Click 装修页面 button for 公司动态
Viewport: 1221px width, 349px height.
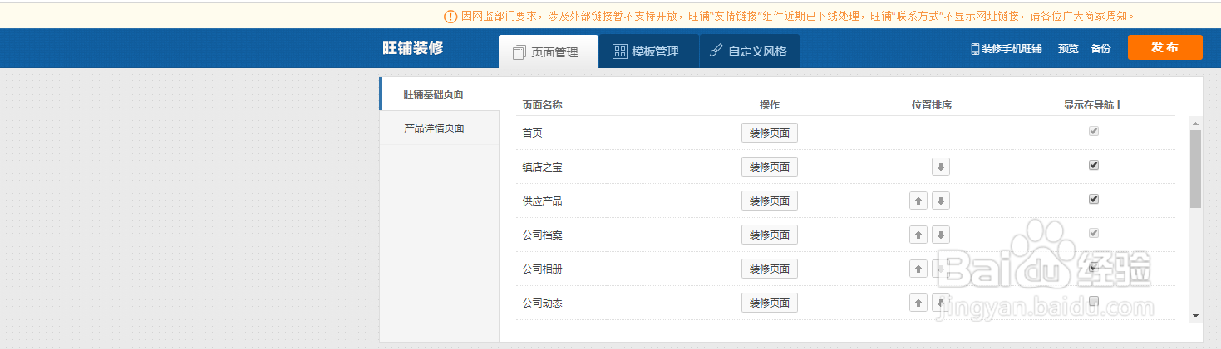coord(769,303)
